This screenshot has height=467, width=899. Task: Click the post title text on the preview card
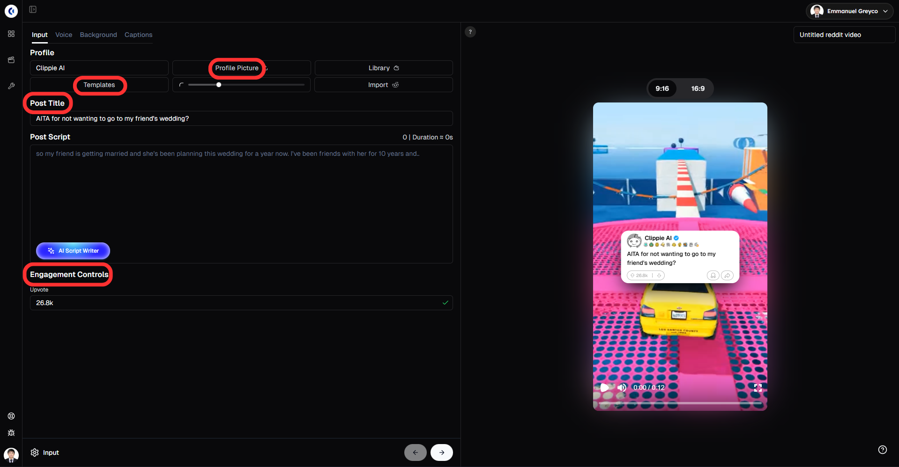671,258
